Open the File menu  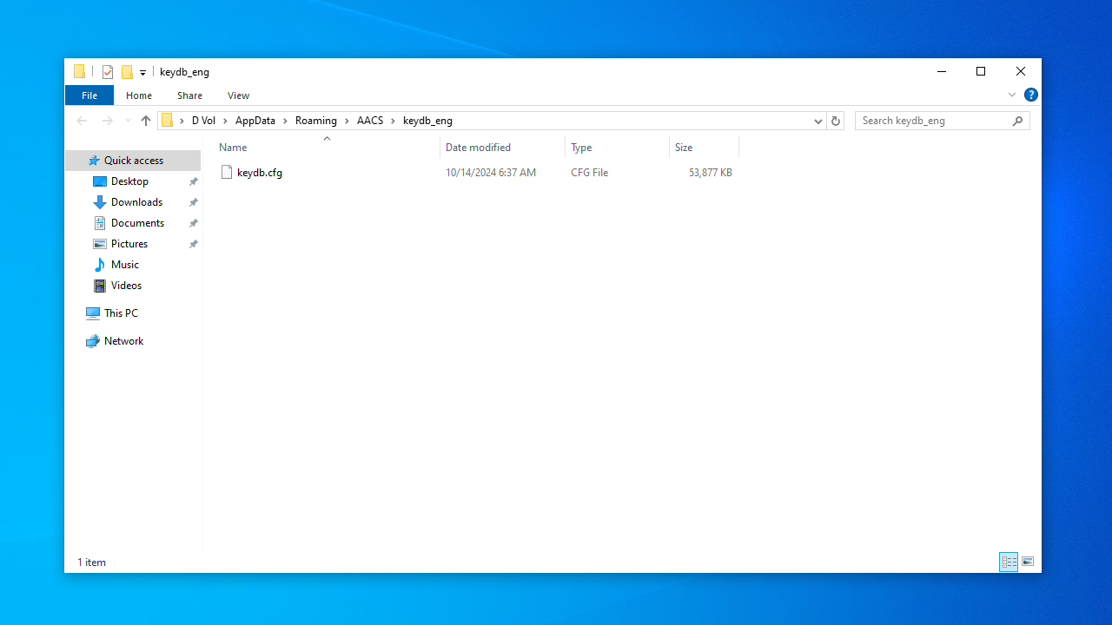pyautogui.click(x=89, y=95)
